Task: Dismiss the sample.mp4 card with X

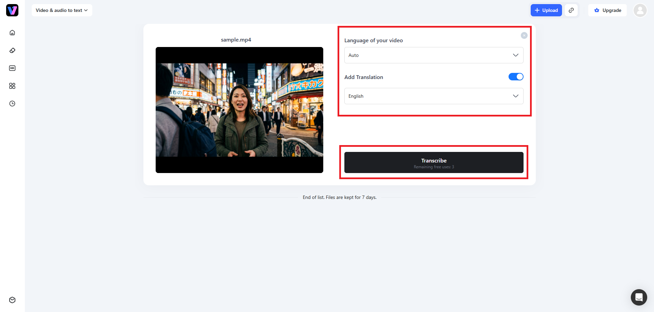Action: coord(524,35)
